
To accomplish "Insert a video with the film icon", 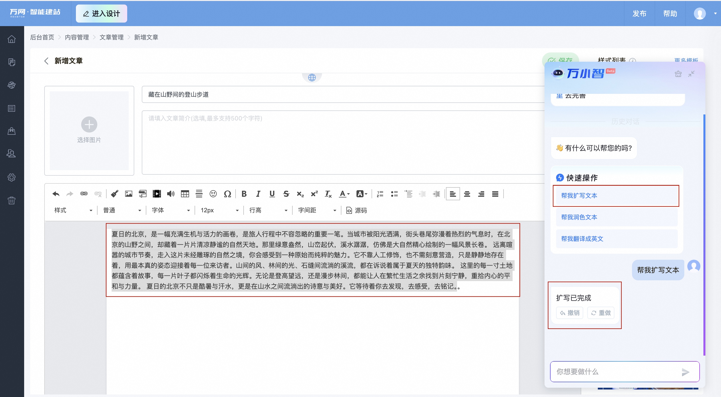I will (157, 194).
